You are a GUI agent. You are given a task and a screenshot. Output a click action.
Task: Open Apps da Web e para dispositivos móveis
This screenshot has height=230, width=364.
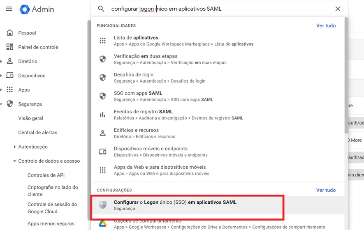(218, 170)
